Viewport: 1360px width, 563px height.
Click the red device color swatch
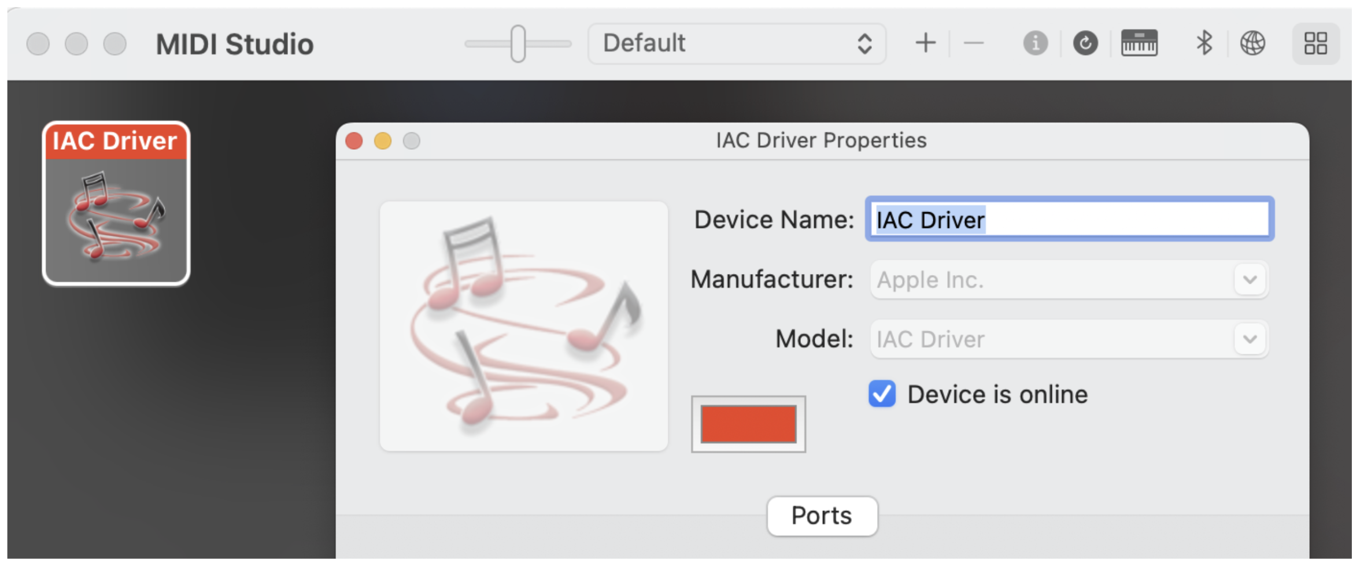click(748, 424)
